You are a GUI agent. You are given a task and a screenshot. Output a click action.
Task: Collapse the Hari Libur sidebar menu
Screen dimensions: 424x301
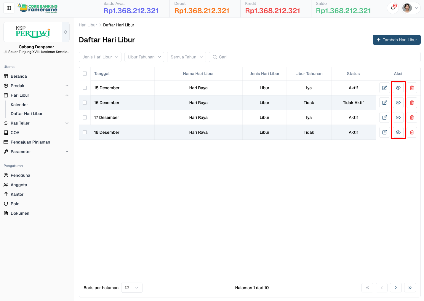point(67,95)
